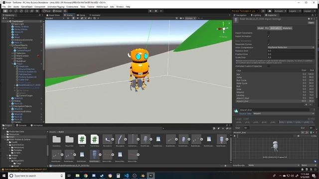Remove selected clip with minus button
The width and height of the screenshot is (319, 179).
(x=310, y=105)
